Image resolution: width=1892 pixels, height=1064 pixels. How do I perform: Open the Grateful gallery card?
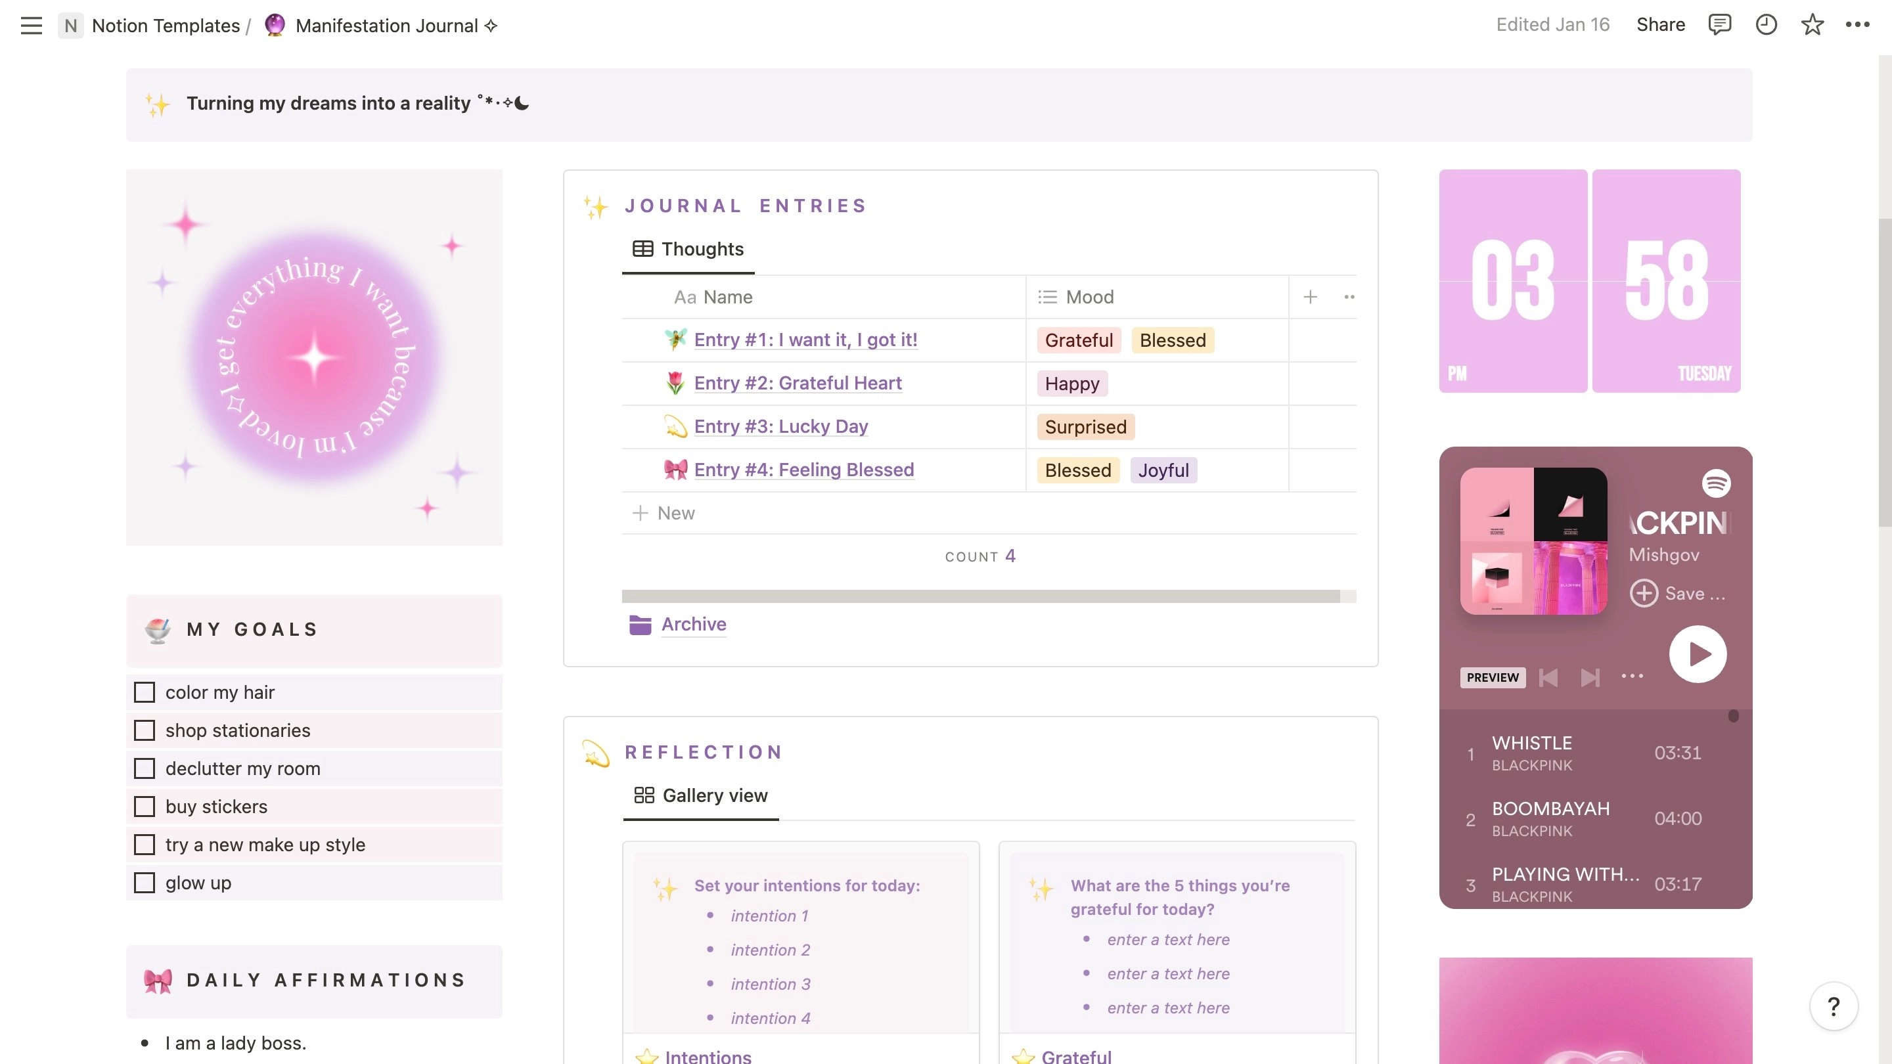(1177, 952)
